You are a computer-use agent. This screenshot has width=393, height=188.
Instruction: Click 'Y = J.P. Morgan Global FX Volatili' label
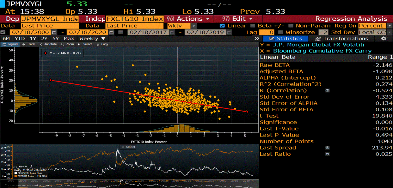click(x=312, y=45)
